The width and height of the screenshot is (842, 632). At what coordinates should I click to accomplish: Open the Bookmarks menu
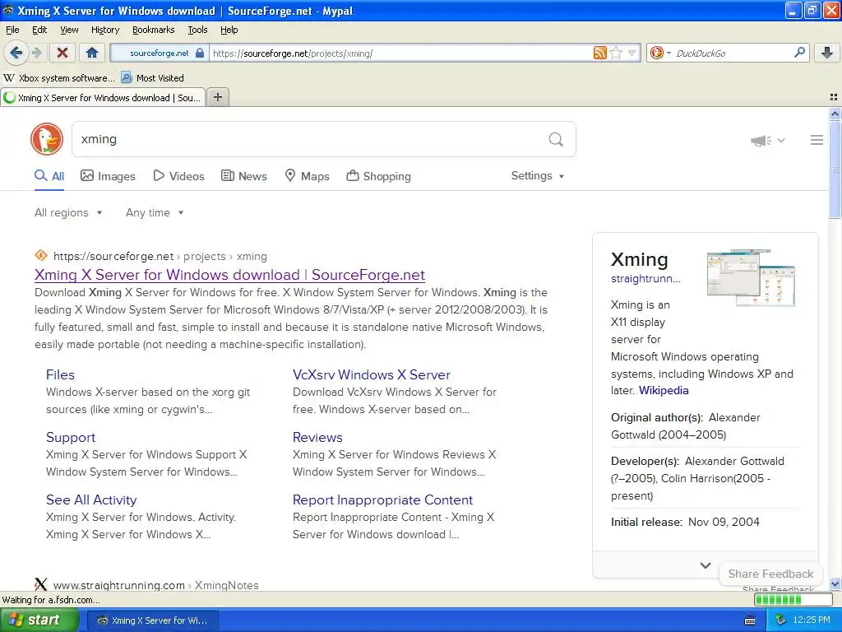tap(154, 30)
